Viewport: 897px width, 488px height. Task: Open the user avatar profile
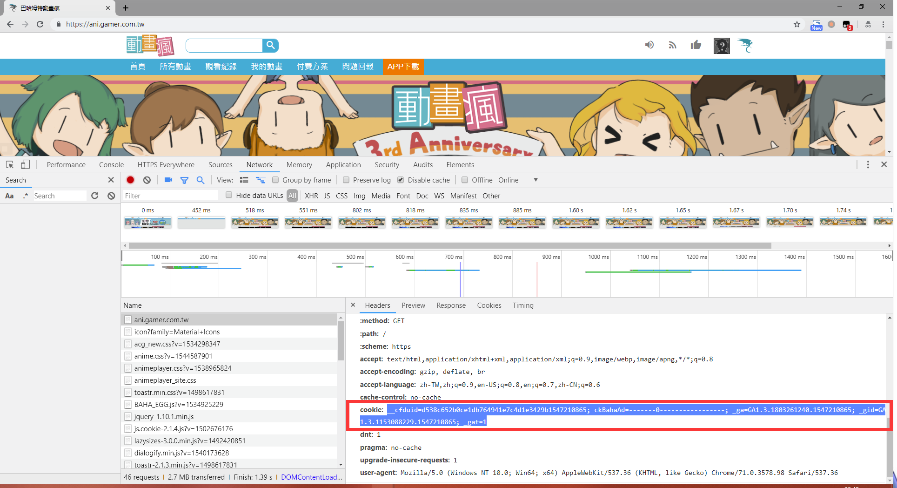[x=722, y=46]
